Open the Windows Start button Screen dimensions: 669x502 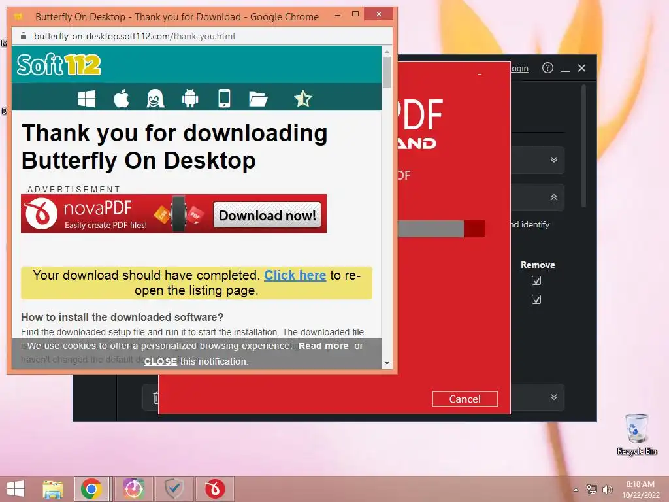pyautogui.click(x=16, y=489)
